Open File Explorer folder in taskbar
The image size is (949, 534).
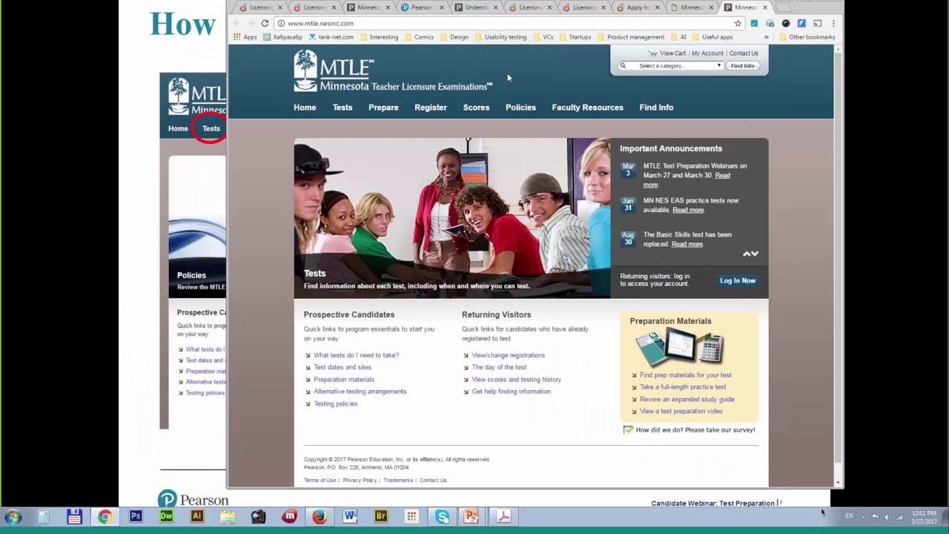pos(228,516)
